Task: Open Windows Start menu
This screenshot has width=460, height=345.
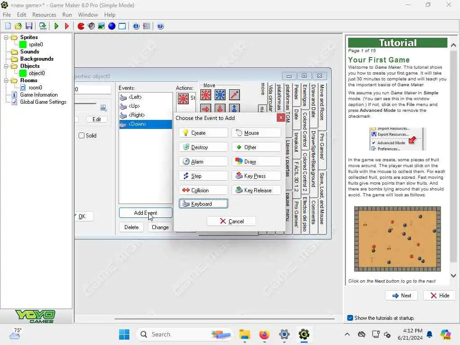Action: point(124,334)
